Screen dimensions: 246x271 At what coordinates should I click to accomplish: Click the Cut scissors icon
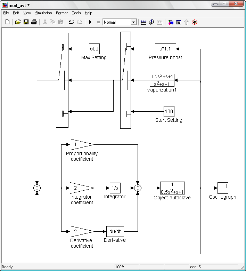[x=45, y=22]
